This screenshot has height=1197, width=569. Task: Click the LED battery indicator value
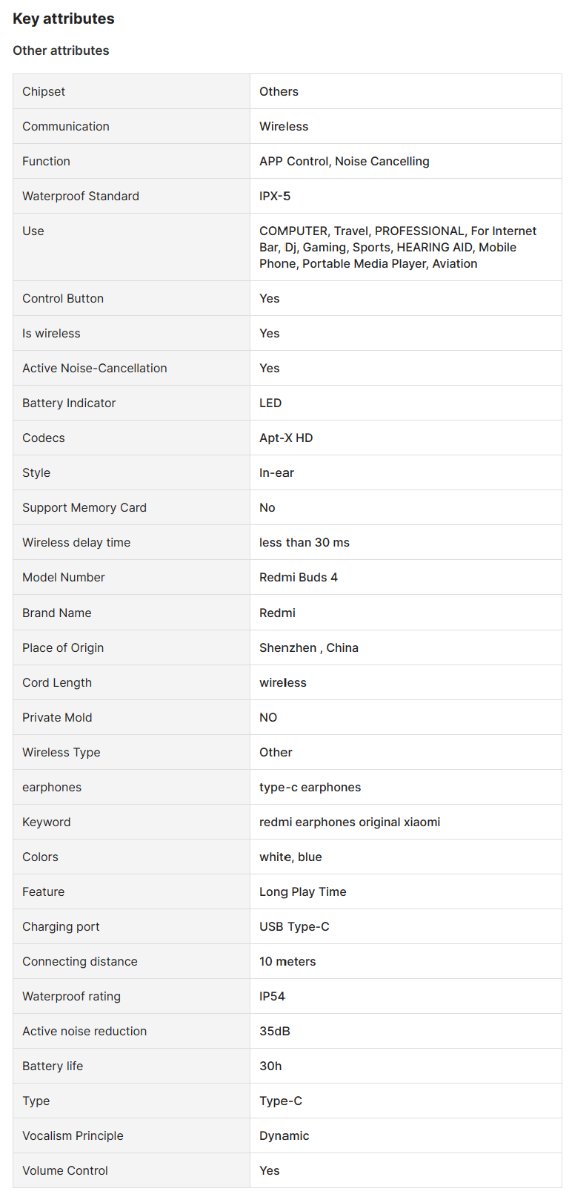[x=270, y=403]
